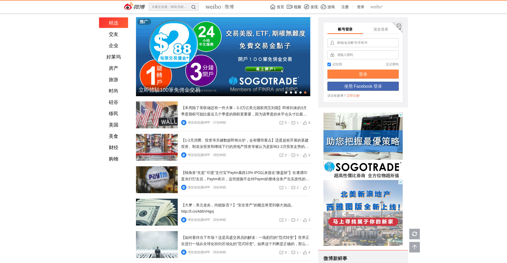This screenshot has height=263, width=507.
Task: Close the 助您把握最優策略 ad
Action: coord(401,115)
